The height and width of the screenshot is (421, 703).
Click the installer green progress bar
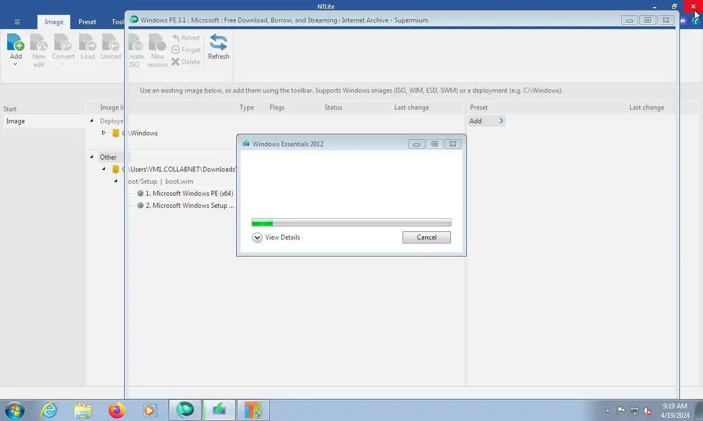tap(351, 223)
